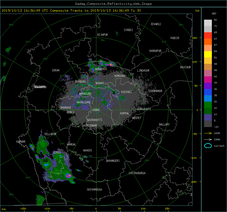Click the BAGALKOT label
The image size is (227, 212).
click(101, 69)
